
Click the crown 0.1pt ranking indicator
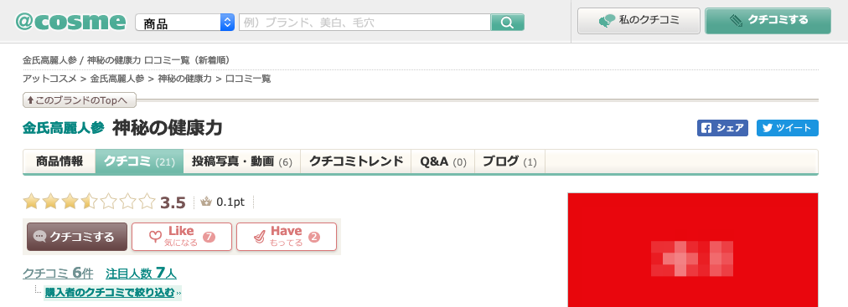tap(223, 202)
